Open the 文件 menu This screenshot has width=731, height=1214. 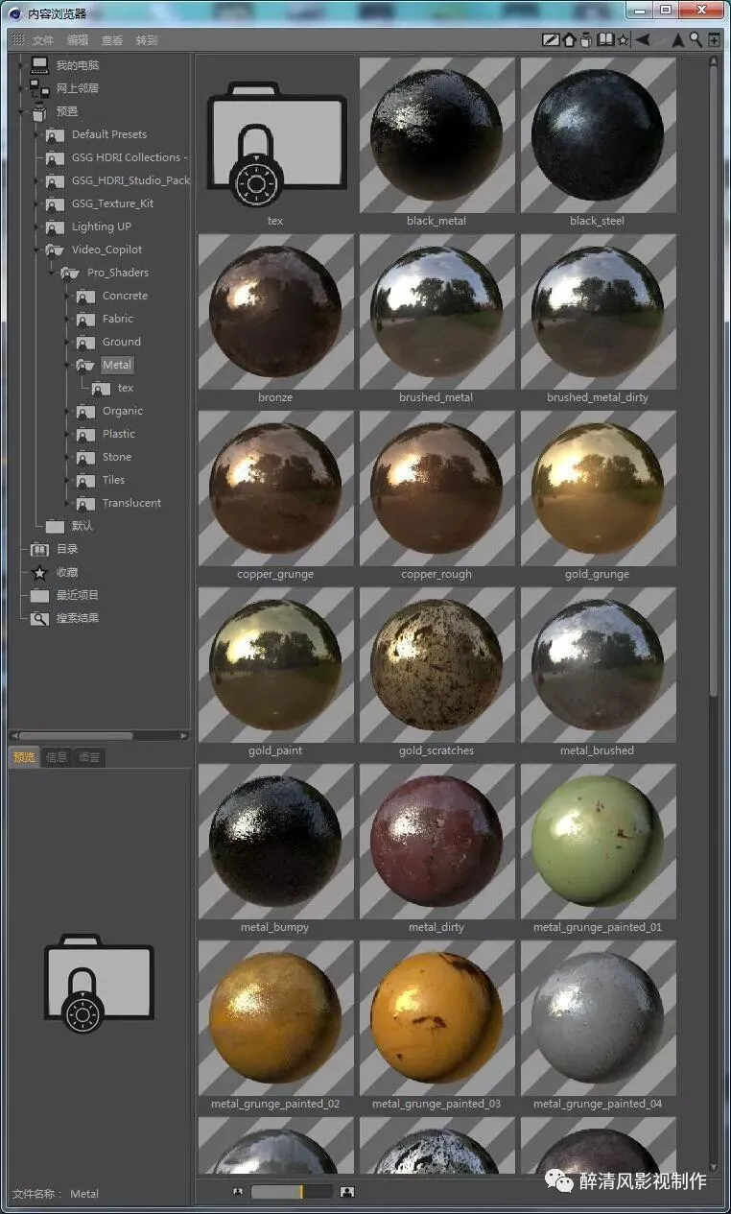[43, 40]
